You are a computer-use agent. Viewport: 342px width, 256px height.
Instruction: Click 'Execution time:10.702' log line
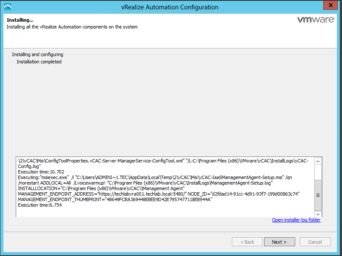[x=41, y=172]
